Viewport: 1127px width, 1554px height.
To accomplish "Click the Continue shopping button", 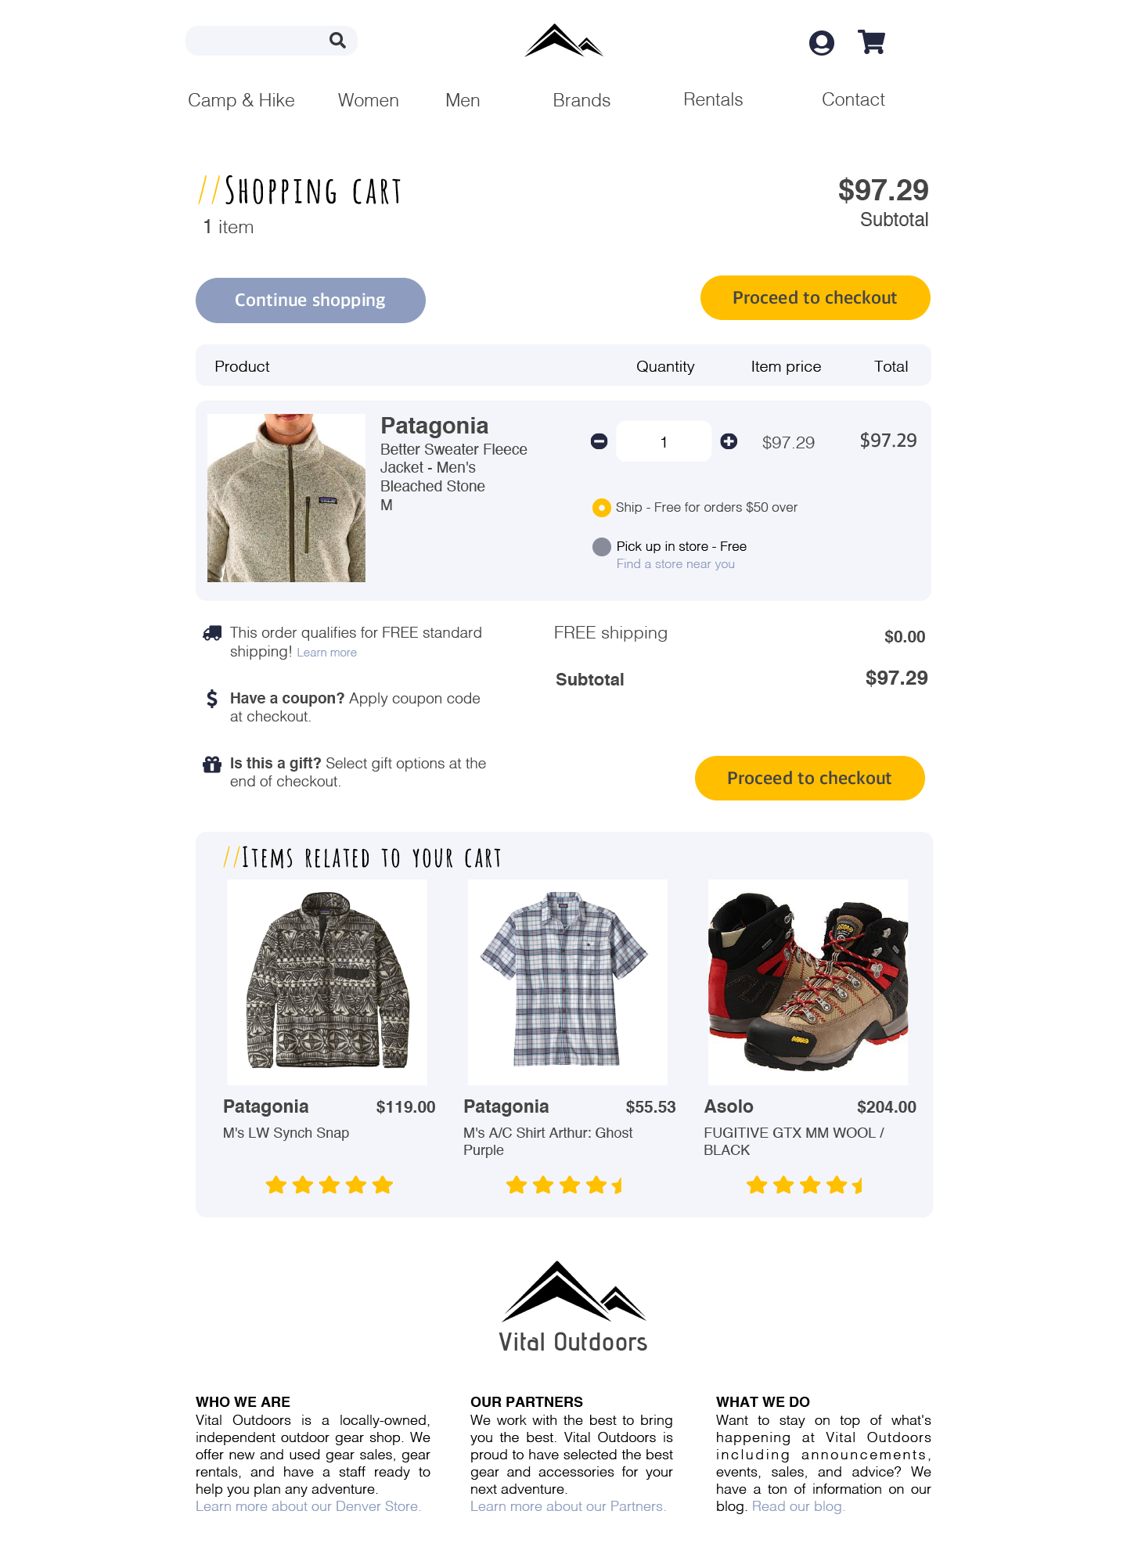I will [x=311, y=300].
